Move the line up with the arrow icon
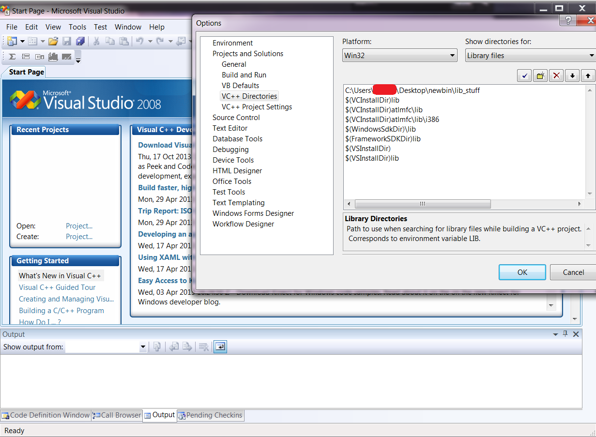596x437 pixels. click(x=588, y=75)
